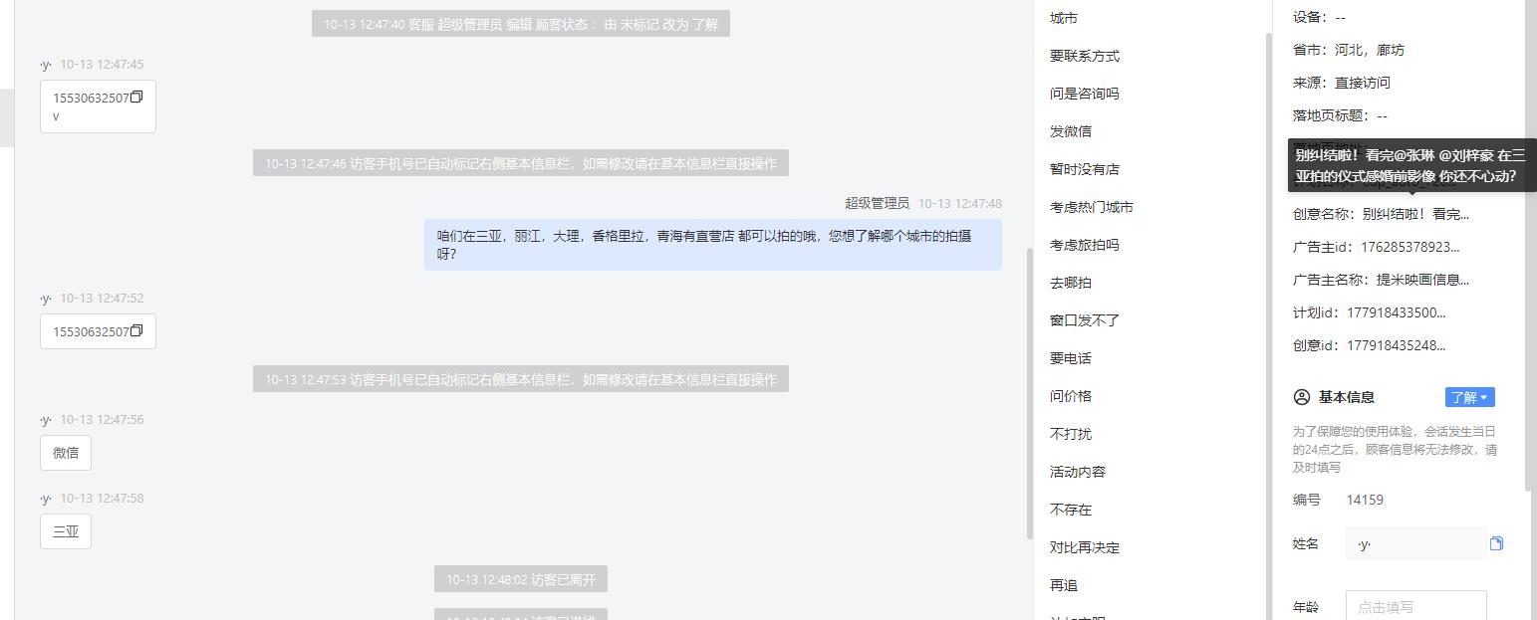Click the truncated 广告主名称 value text
The height and width of the screenshot is (620, 1537).
click(1422, 280)
